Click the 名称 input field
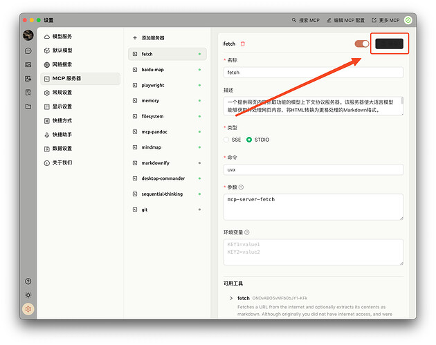Image resolution: width=436 pixels, height=345 pixels. pos(314,73)
